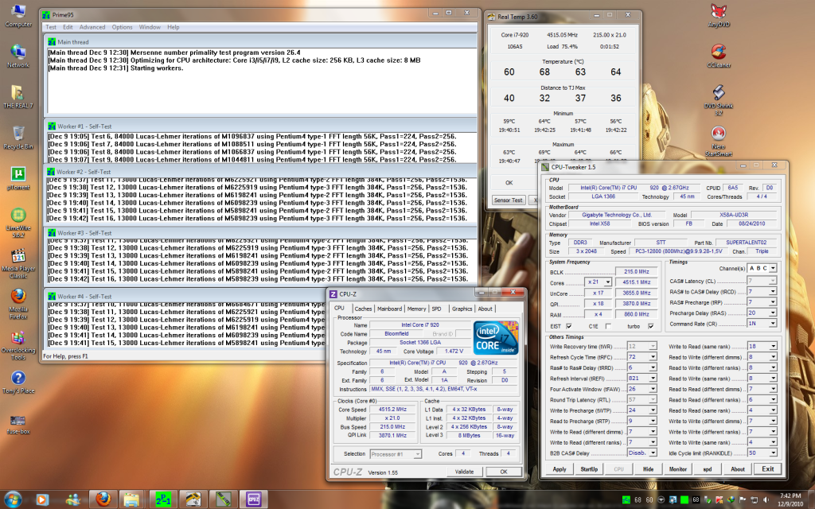
Task: Open the Channel(s) A B C dropdown
Action: coord(773,268)
